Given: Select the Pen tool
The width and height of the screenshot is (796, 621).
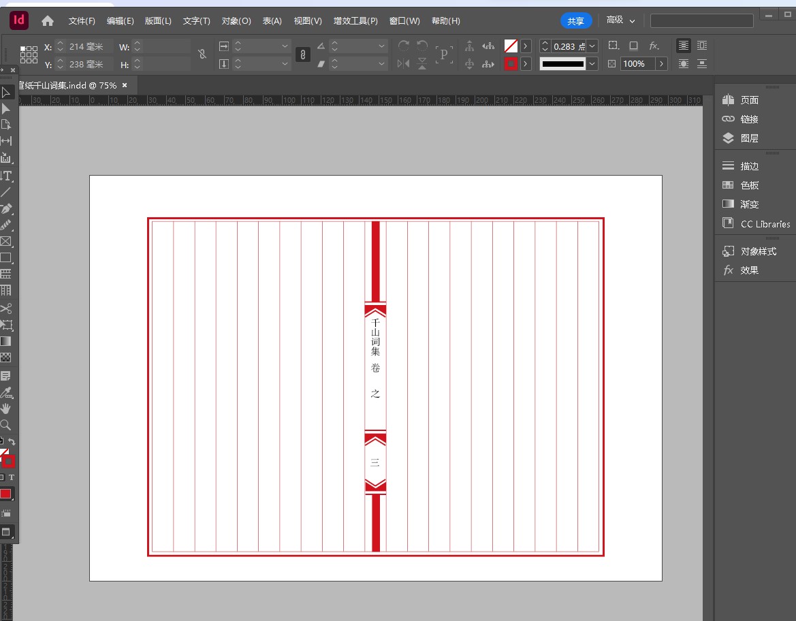Looking at the screenshot, I should (6, 208).
